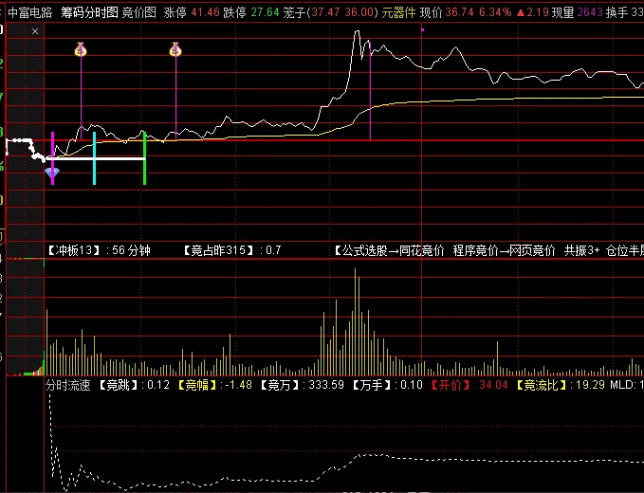Click the small magenta dot at chart top
The width and height of the screenshot is (644, 493).
coord(422,29)
